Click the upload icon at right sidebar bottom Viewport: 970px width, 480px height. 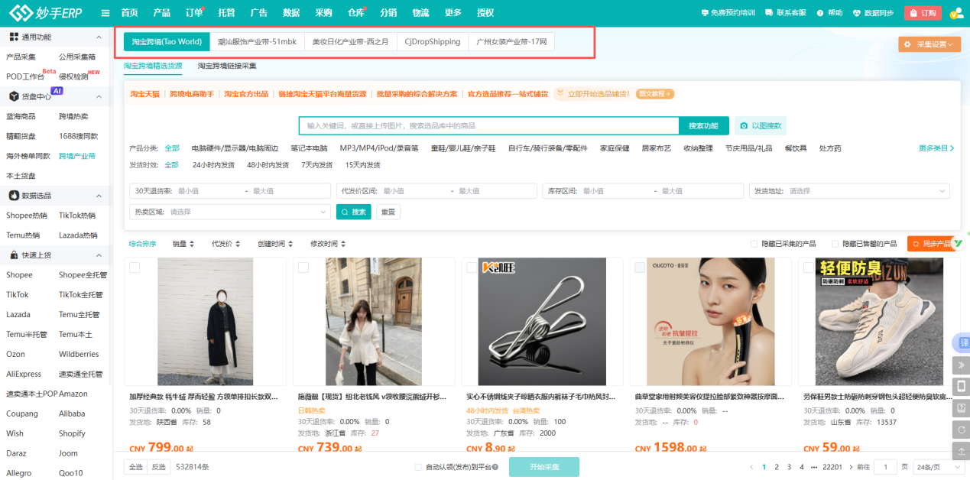[962, 451]
